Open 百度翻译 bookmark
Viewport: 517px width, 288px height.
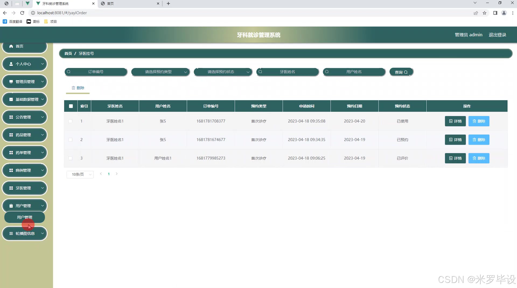tap(12, 21)
